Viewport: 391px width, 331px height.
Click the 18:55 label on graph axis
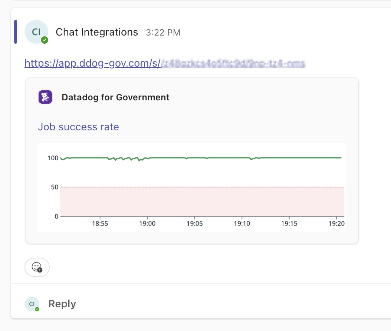100,224
